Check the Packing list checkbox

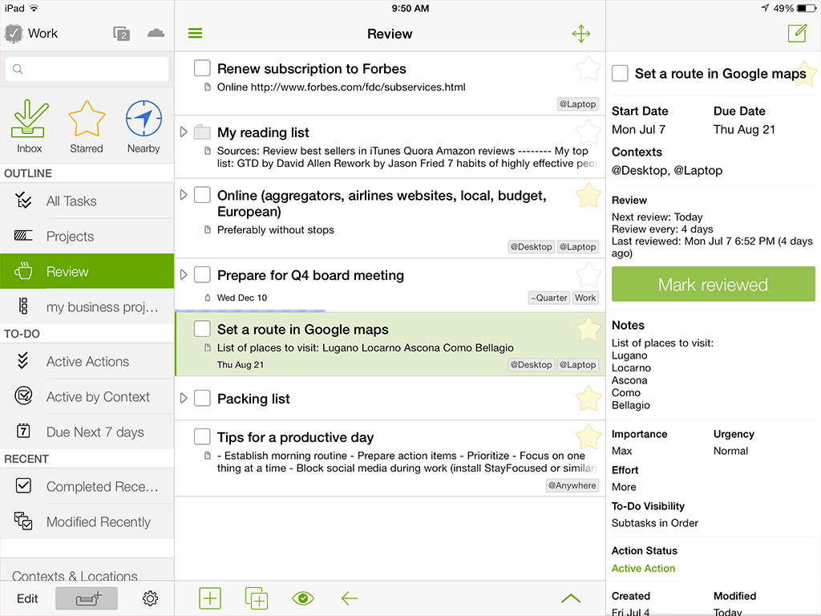tap(202, 398)
